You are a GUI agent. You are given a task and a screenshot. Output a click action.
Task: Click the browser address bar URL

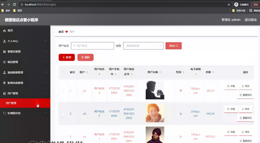(40, 5)
